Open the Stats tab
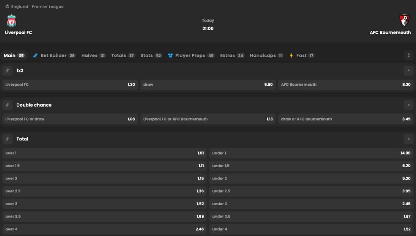The width and height of the screenshot is (416, 236). pyautogui.click(x=151, y=55)
